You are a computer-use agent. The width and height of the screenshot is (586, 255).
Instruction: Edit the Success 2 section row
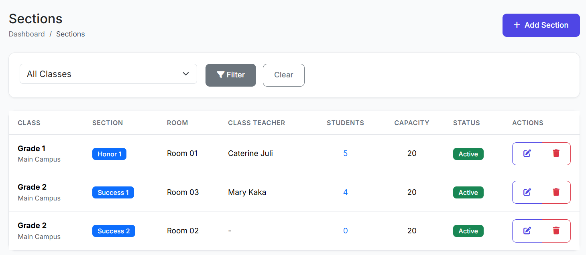pyautogui.click(x=527, y=231)
